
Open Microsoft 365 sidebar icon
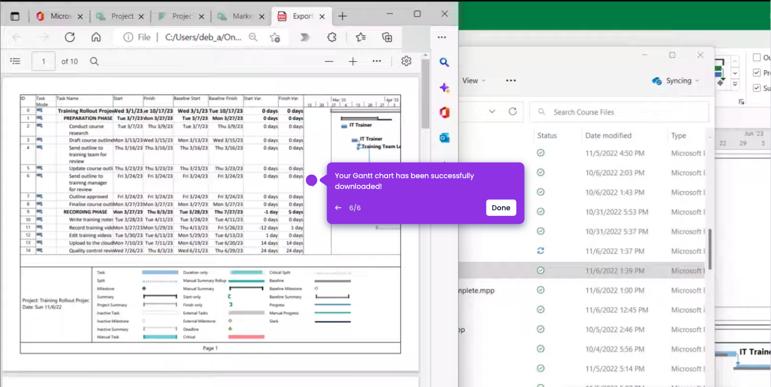444,113
